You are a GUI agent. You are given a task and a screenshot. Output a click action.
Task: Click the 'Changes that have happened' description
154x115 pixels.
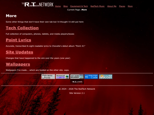pyautogui.click(x=38, y=58)
